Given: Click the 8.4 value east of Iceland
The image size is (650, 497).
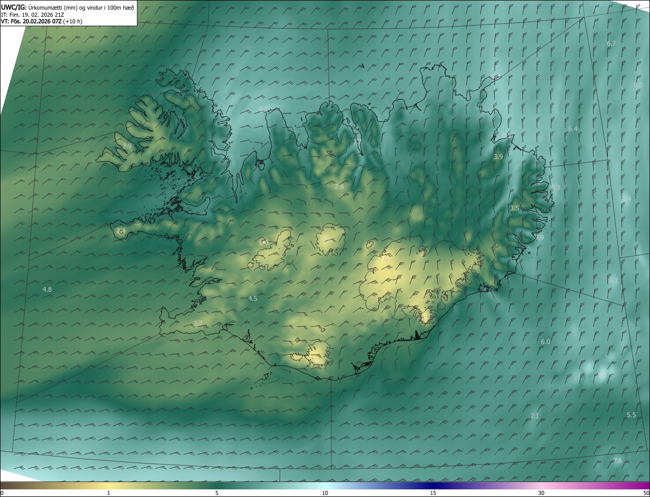Looking at the screenshot, I should tap(627, 199).
